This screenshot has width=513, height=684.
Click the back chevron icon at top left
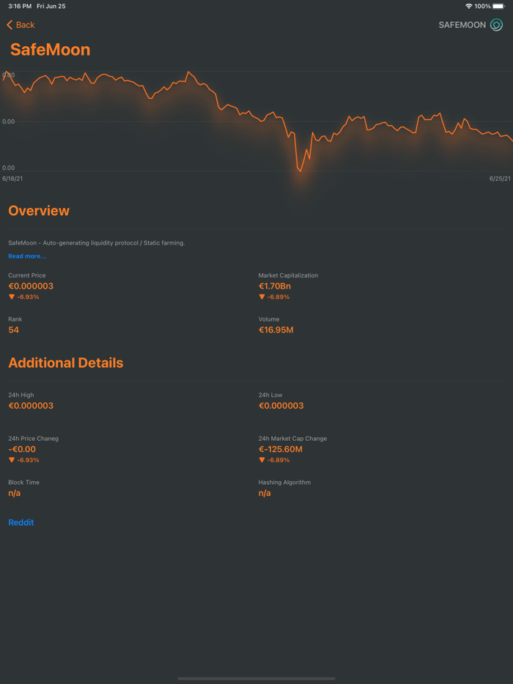click(8, 24)
